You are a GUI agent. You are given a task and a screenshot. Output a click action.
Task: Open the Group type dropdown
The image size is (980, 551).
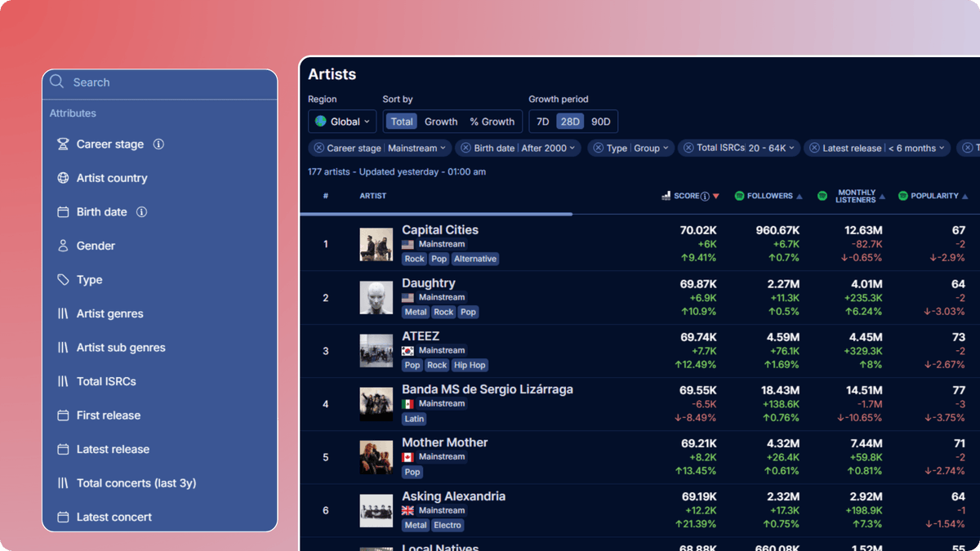point(653,148)
